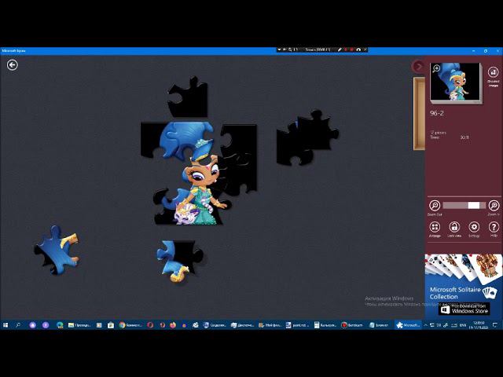The width and height of the screenshot is (503, 377).
Task: Open Chrome from the taskbar
Action: pyautogui.click(x=130, y=325)
